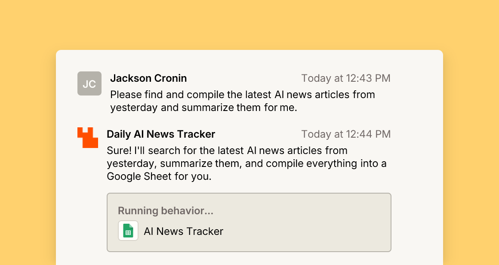The image size is (499, 265).
Task: Open the Google Sheets icon in behavior card
Action: [128, 231]
